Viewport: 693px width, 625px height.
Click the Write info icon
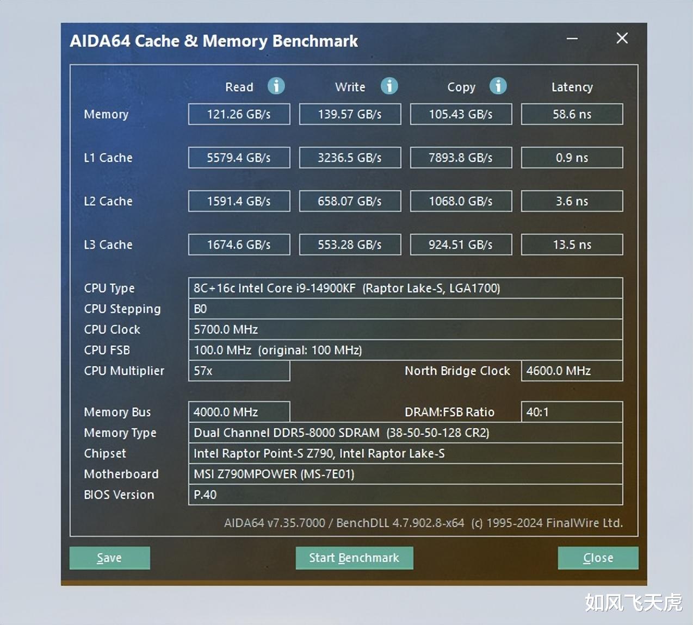[x=389, y=86]
